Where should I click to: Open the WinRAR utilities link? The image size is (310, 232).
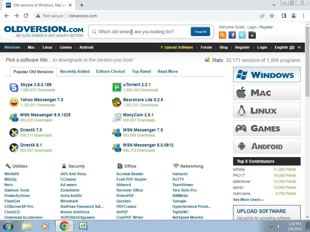point(12,174)
